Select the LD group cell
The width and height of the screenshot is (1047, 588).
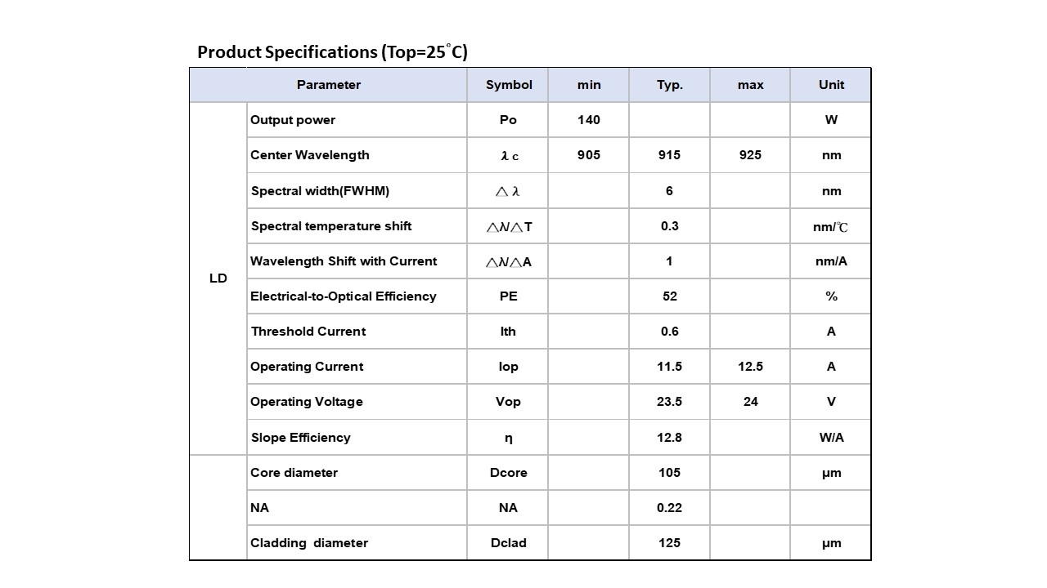pos(218,278)
